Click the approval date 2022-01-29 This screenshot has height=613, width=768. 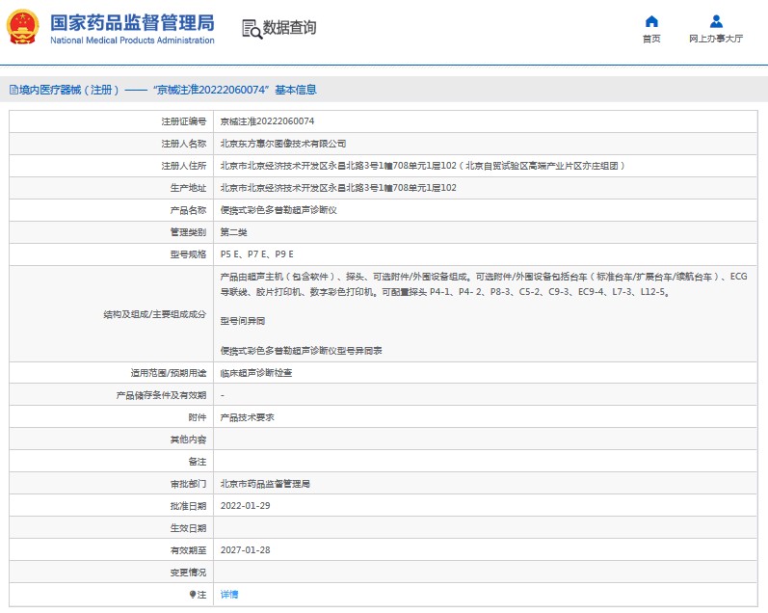click(246, 506)
